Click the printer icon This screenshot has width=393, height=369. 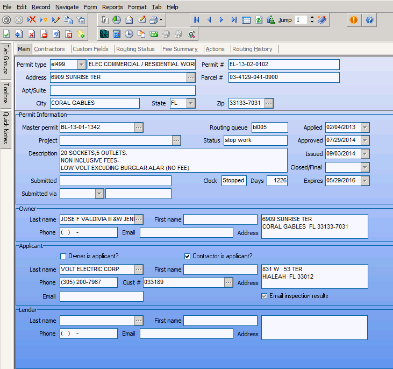[x=153, y=20]
